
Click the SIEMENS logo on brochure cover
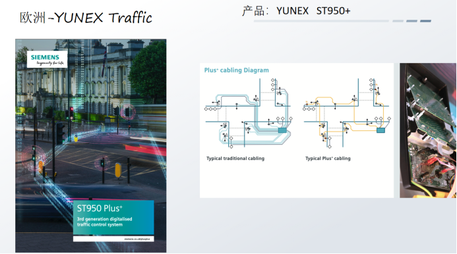47,59
